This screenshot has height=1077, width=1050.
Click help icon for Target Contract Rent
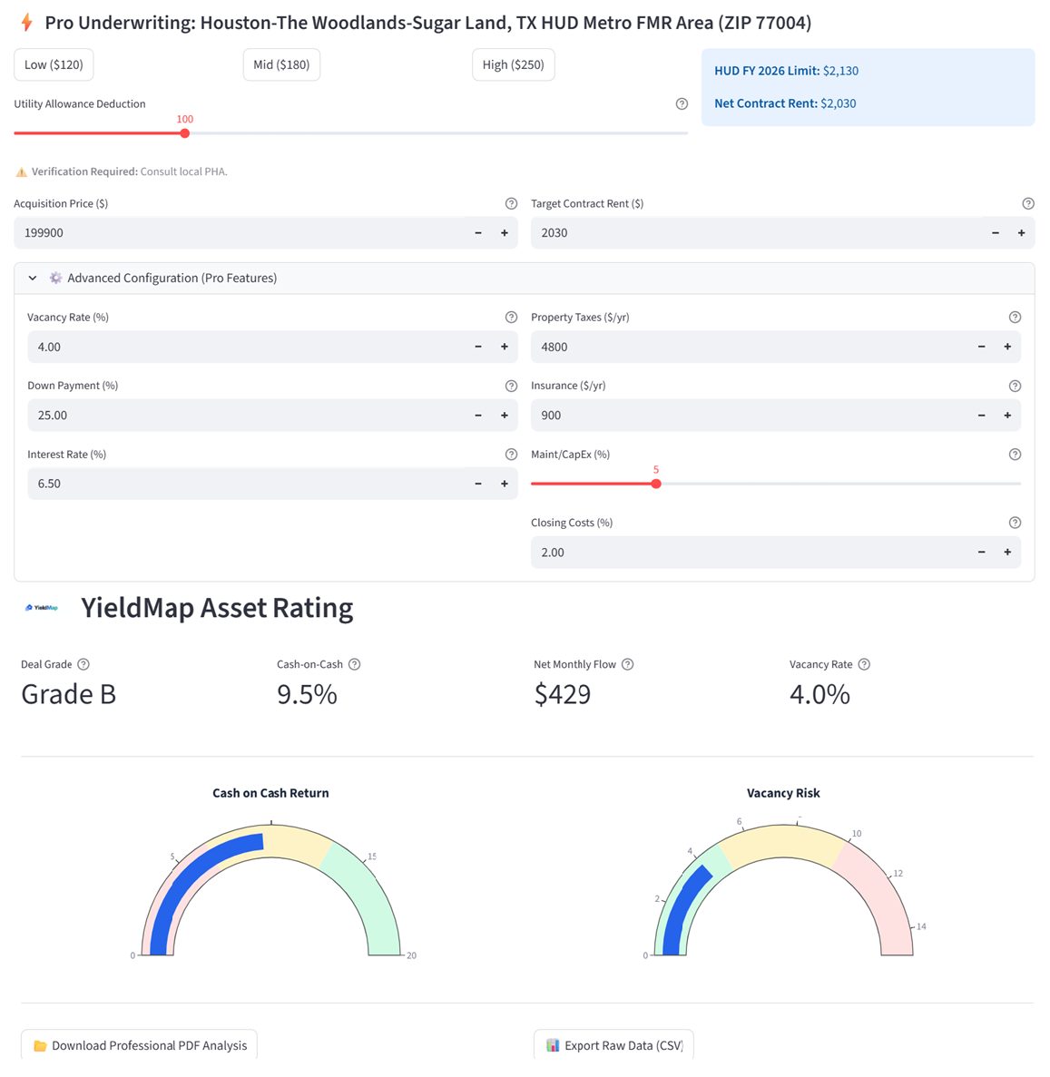coord(1027,204)
